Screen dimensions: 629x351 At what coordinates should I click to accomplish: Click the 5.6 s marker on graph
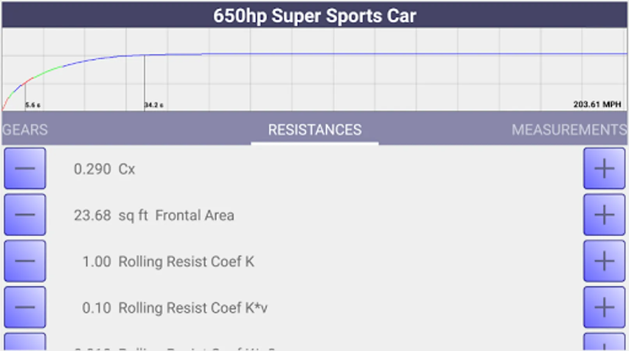pos(33,105)
